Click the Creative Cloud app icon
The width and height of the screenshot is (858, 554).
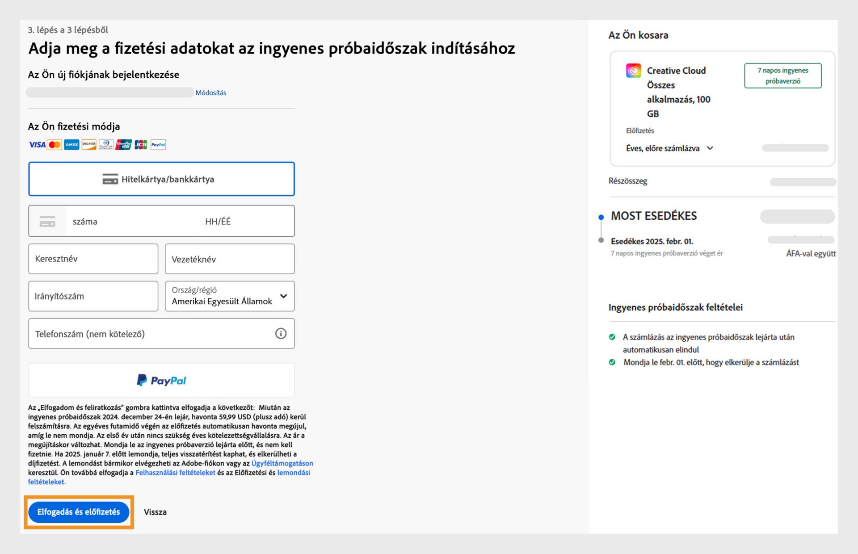pyautogui.click(x=634, y=71)
